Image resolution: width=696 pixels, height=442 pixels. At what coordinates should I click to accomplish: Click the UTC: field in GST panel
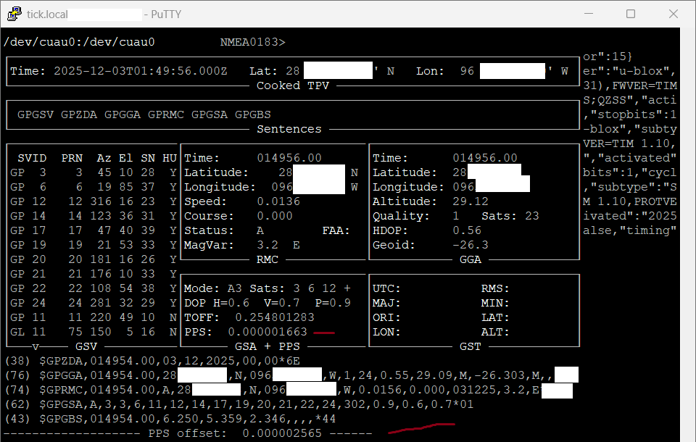[386, 288]
